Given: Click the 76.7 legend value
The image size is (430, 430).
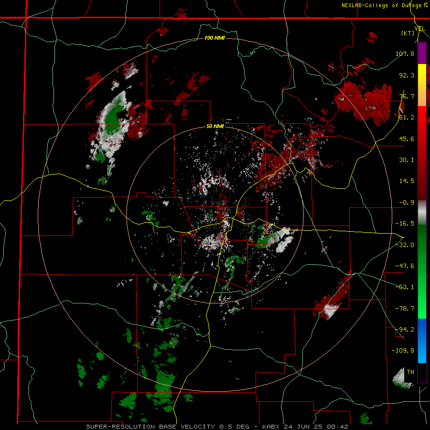Looking at the screenshot, I should coord(407,96).
